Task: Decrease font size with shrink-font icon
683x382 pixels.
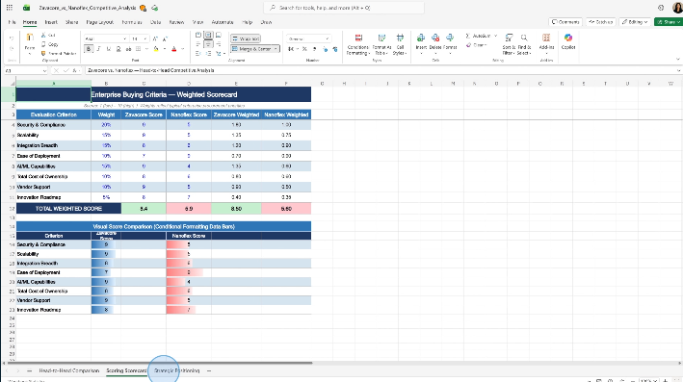Action: [x=165, y=38]
